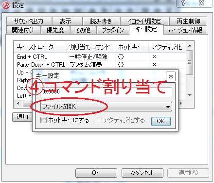
Task: Click the list scroll-down arrow
Action: point(190,95)
